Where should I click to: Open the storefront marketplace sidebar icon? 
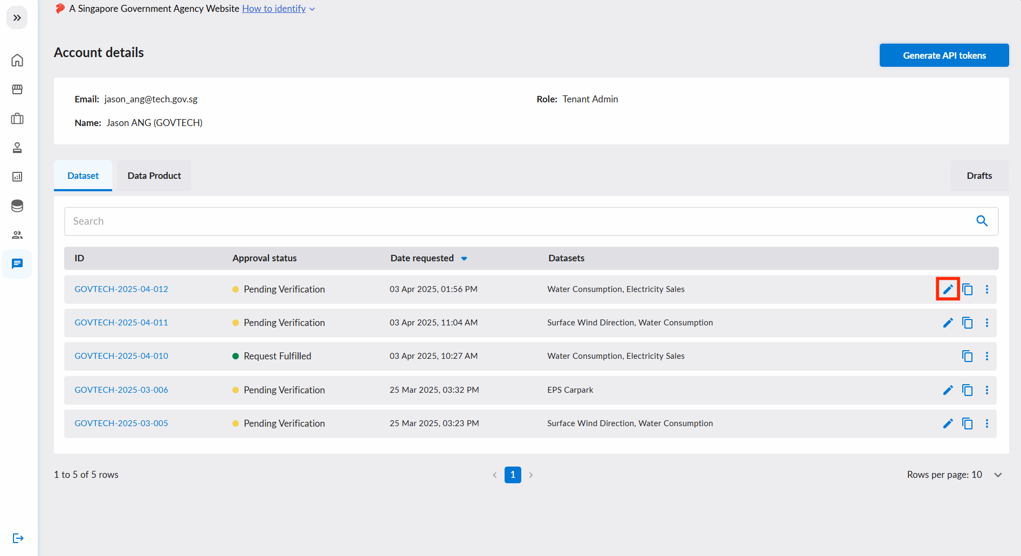(x=17, y=89)
